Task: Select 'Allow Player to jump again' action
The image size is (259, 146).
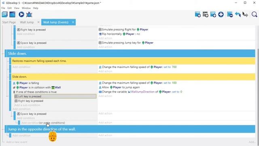Action: [x=119, y=87]
